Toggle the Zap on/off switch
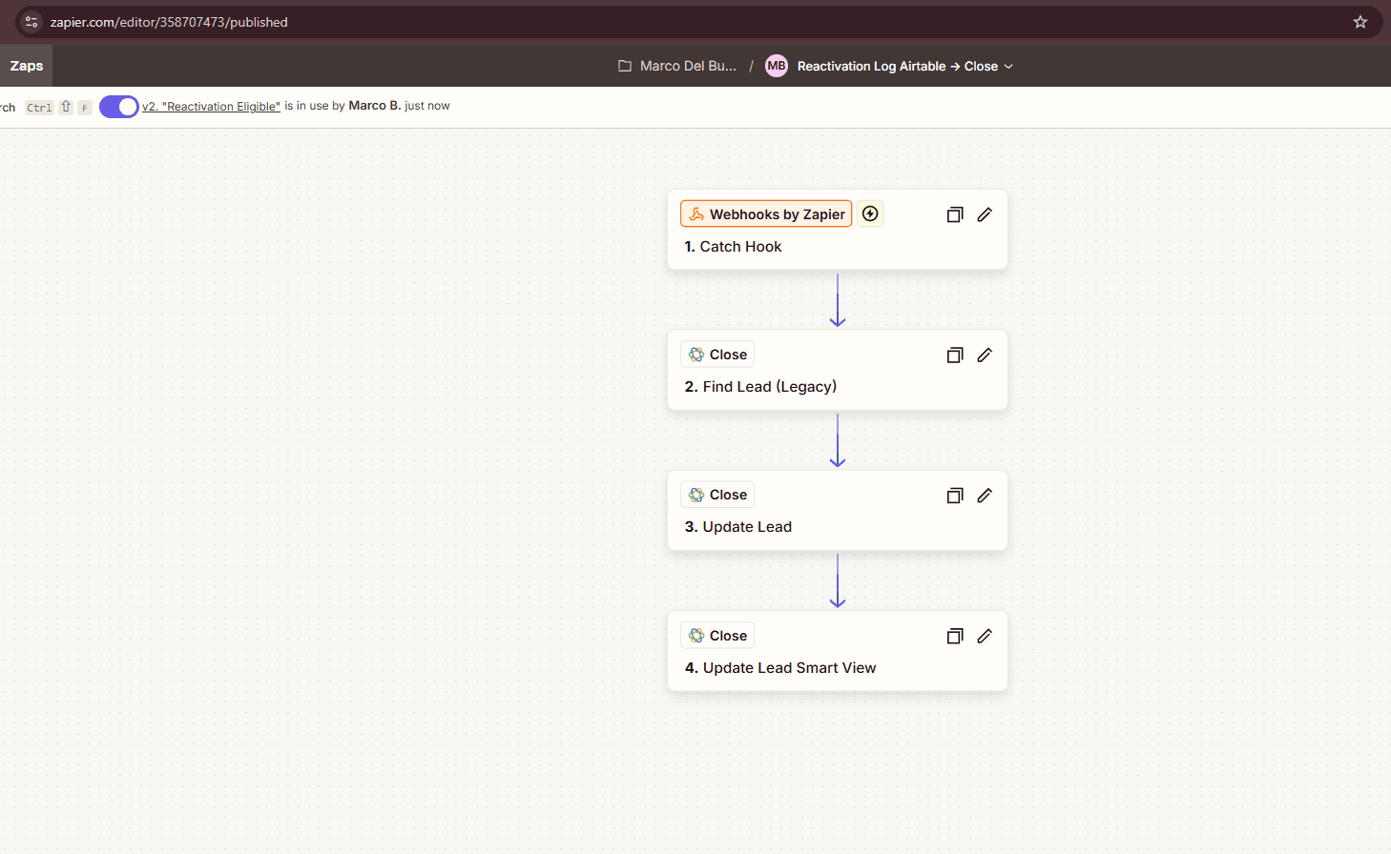Screen dimensions: 1391x854 119,107
